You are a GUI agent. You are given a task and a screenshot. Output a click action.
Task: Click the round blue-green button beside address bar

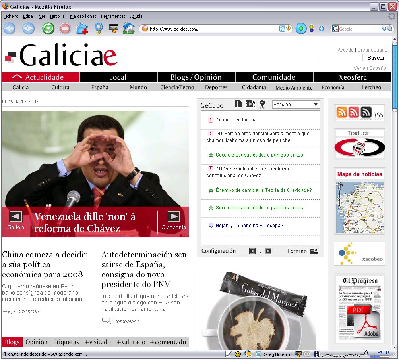301,29
